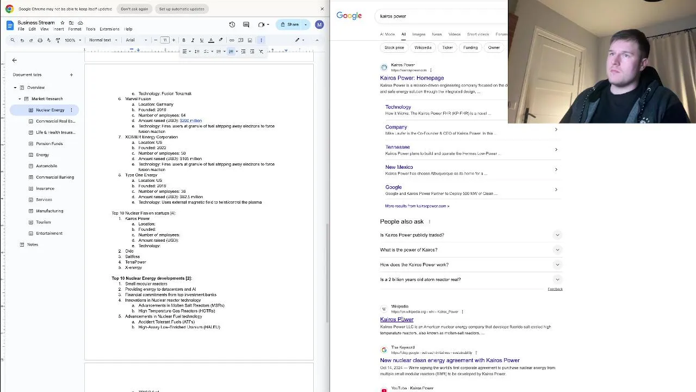Screen dimensions: 696x392
Task: Open the zoom 100% dropdown
Action: click(x=72, y=40)
